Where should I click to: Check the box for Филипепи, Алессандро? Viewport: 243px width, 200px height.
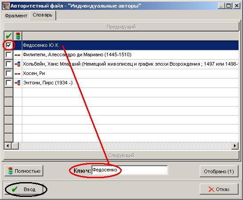coord(8,55)
